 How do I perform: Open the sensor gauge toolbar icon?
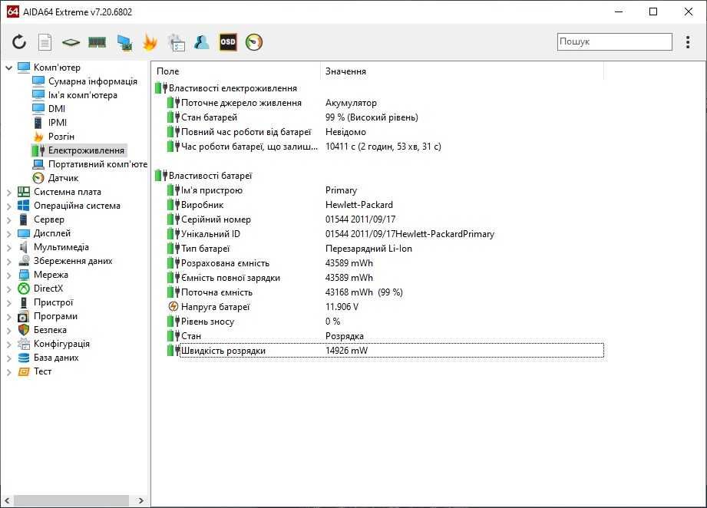click(x=254, y=42)
